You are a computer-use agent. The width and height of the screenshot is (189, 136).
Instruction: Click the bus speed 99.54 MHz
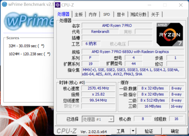pos(98,100)
